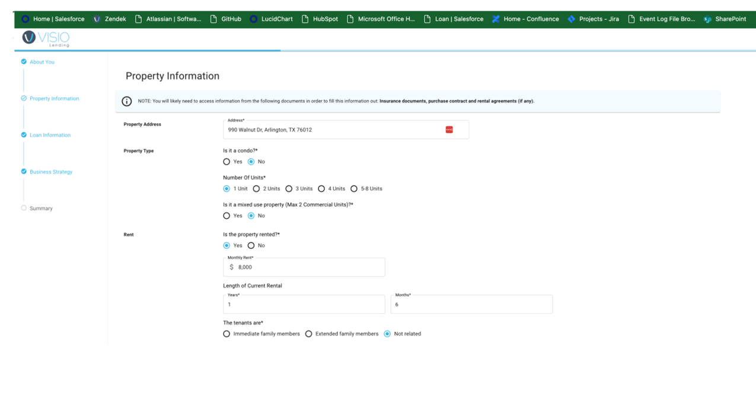Open the Atlassian Software bookmark page icon
756x394 pixels.
138,19
